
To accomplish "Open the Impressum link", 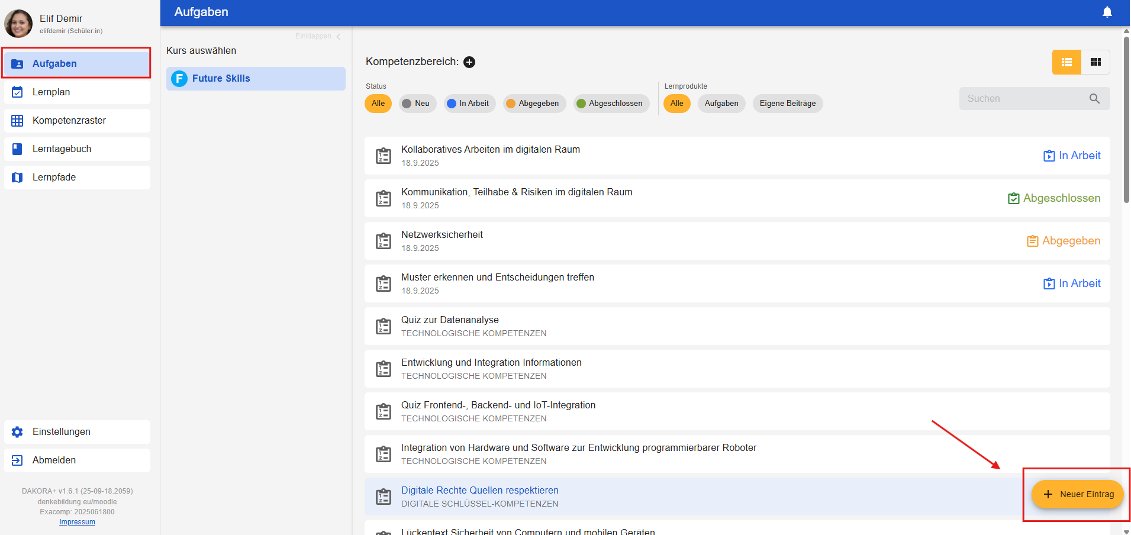I will (x=77, y=522).
